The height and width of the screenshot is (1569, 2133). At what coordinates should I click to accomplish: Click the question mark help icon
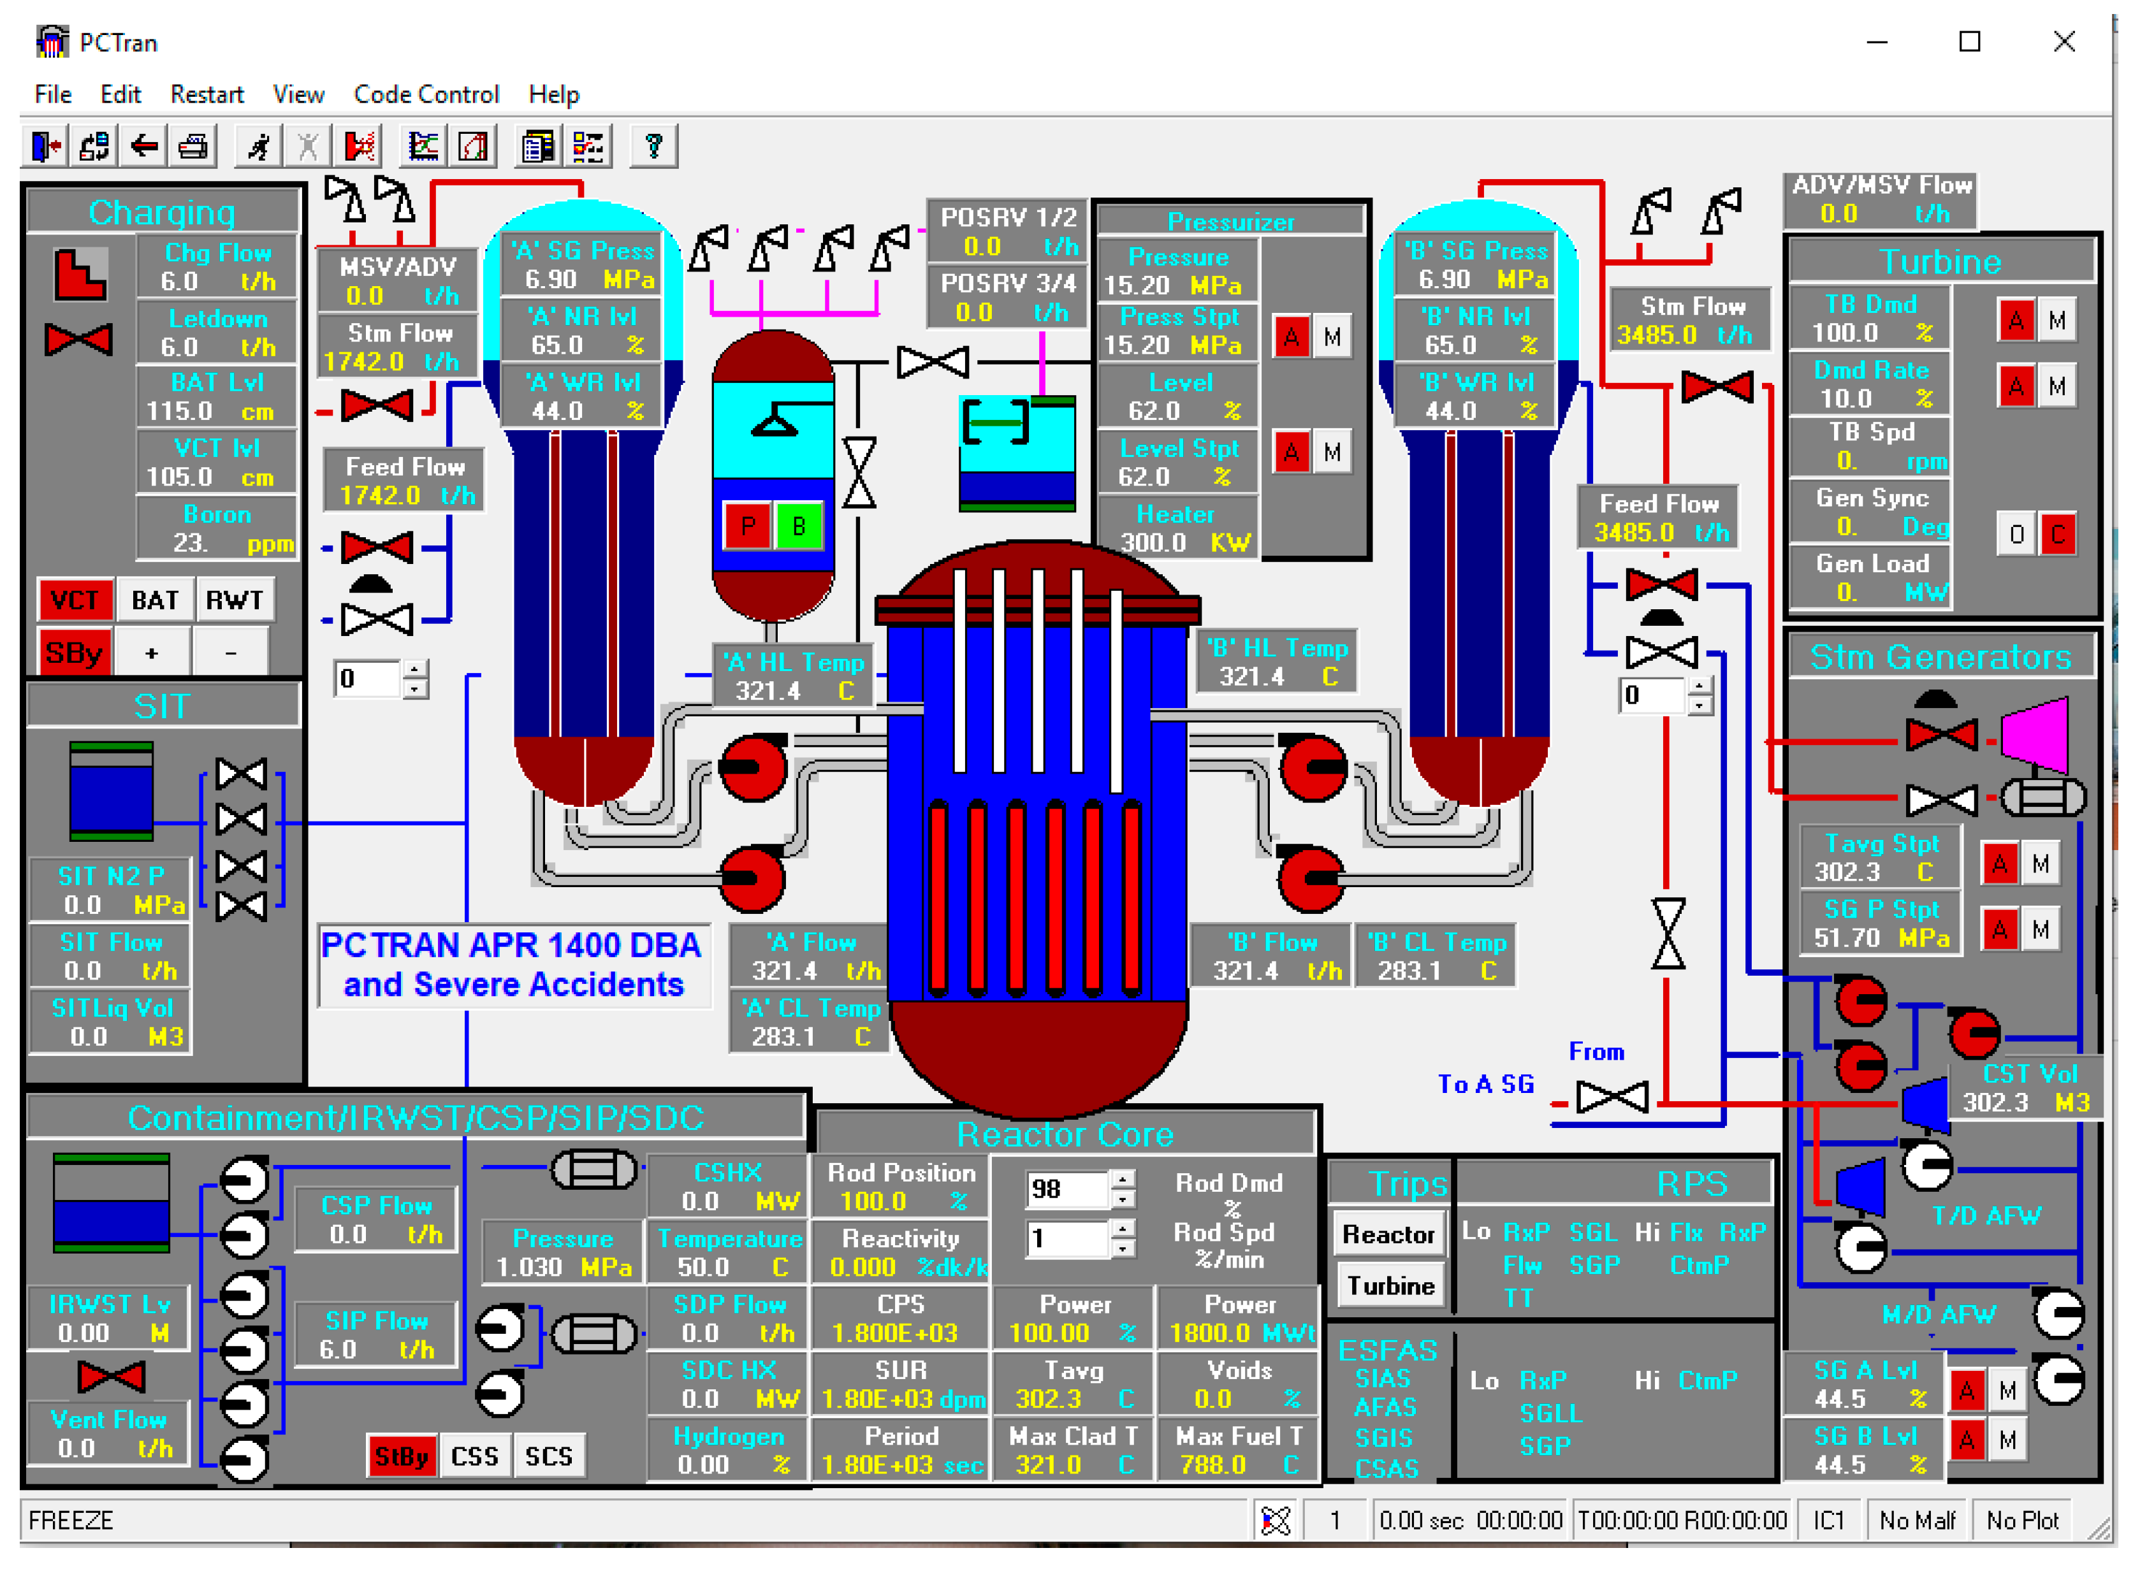653,147
